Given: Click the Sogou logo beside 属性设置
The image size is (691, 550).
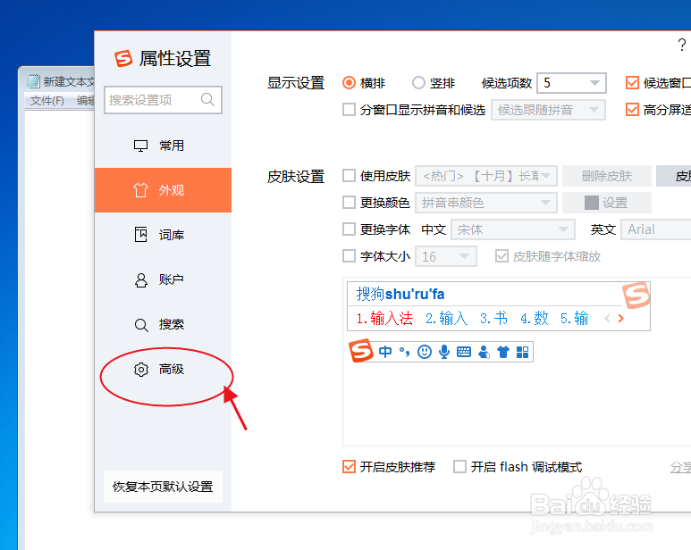Looking at the screenshot, I should pyautogui.click(x=123, y=58).
